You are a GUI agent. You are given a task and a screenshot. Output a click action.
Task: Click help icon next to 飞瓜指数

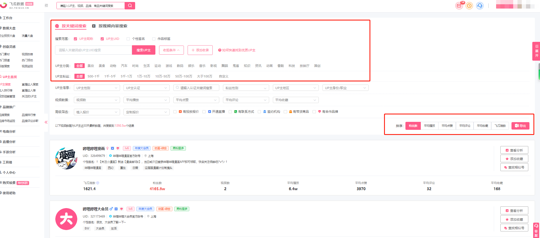click(x=98, y=183)
